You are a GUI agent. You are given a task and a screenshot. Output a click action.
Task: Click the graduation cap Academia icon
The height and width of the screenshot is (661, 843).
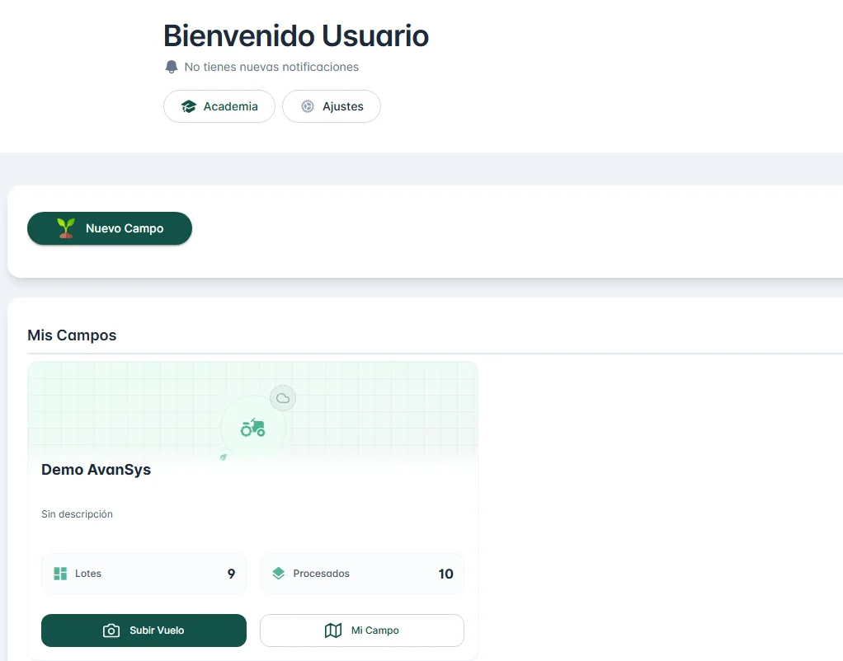point(189,106)
